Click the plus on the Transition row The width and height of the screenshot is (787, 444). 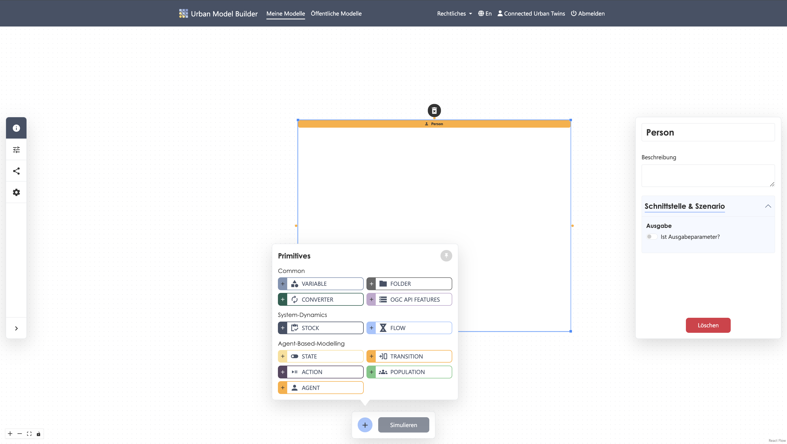pyautogui.click(x=371, y=356)
